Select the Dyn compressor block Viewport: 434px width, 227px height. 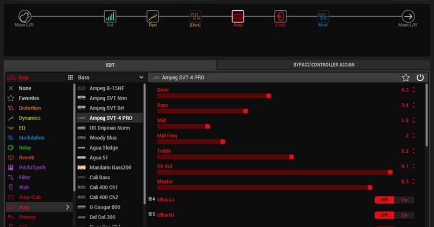[x=152, y=17]
